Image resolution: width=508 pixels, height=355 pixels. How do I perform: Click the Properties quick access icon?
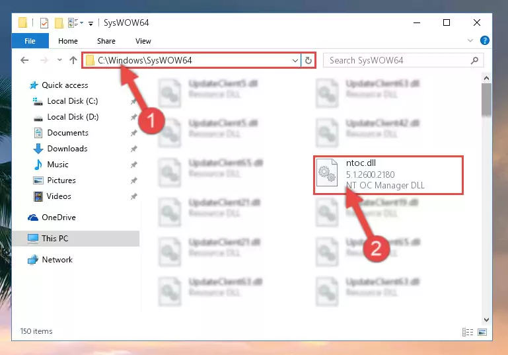(x=44, y=23)
